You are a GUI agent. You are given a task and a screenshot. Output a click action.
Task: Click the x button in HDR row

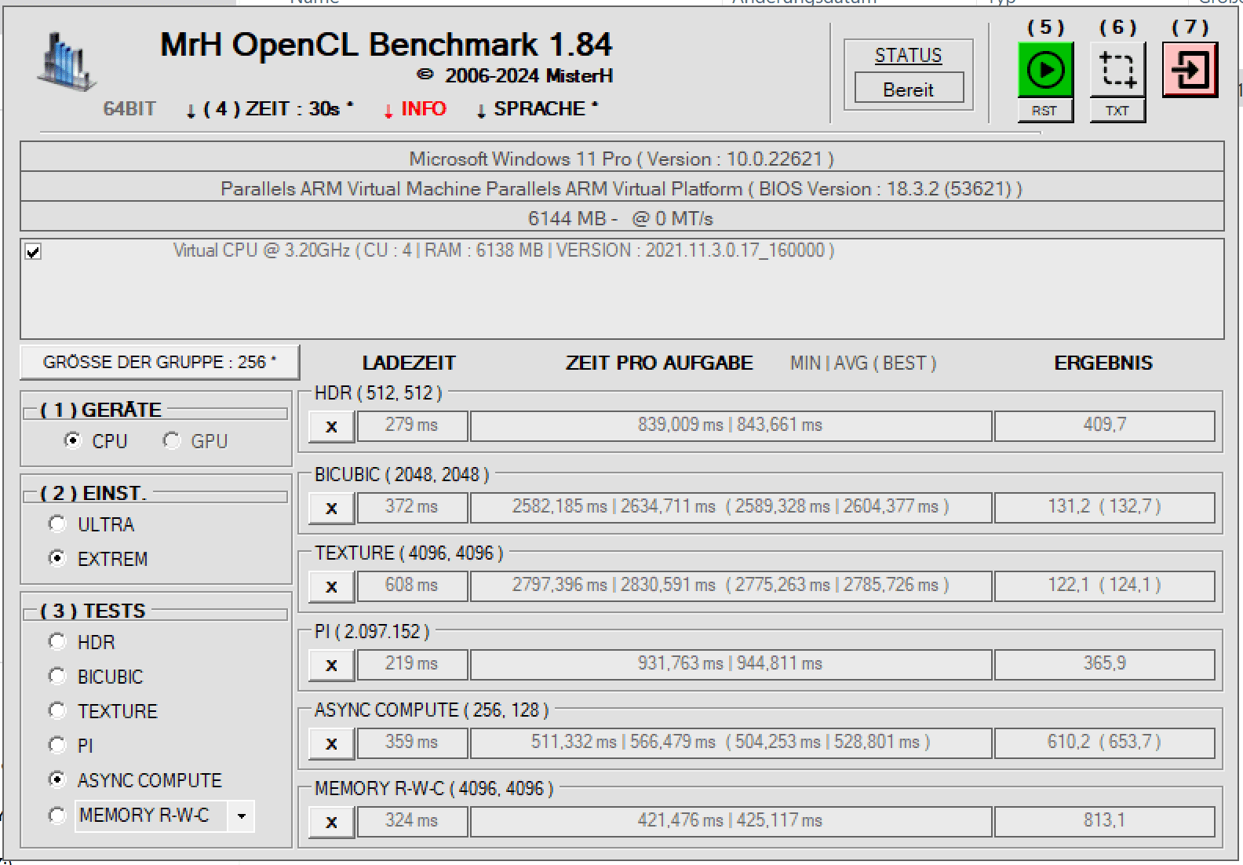(331, 426)
